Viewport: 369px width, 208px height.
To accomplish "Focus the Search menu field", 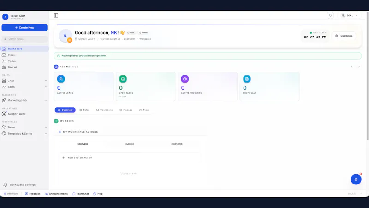I will [x=24, y=39].
